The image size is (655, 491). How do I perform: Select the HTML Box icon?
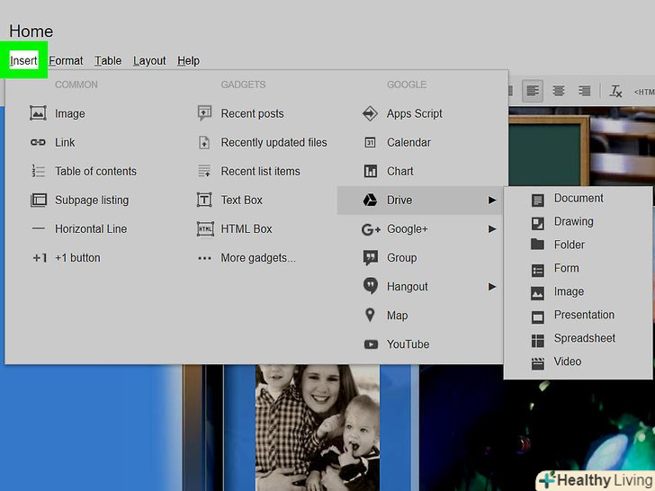click(204, 229)
